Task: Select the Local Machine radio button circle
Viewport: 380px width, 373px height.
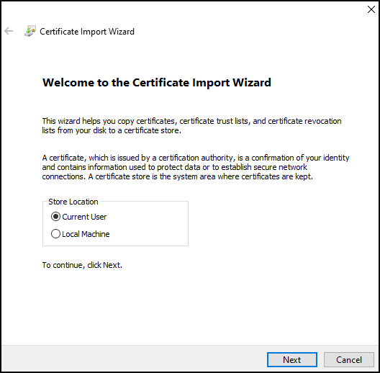Action: point(55,234)
